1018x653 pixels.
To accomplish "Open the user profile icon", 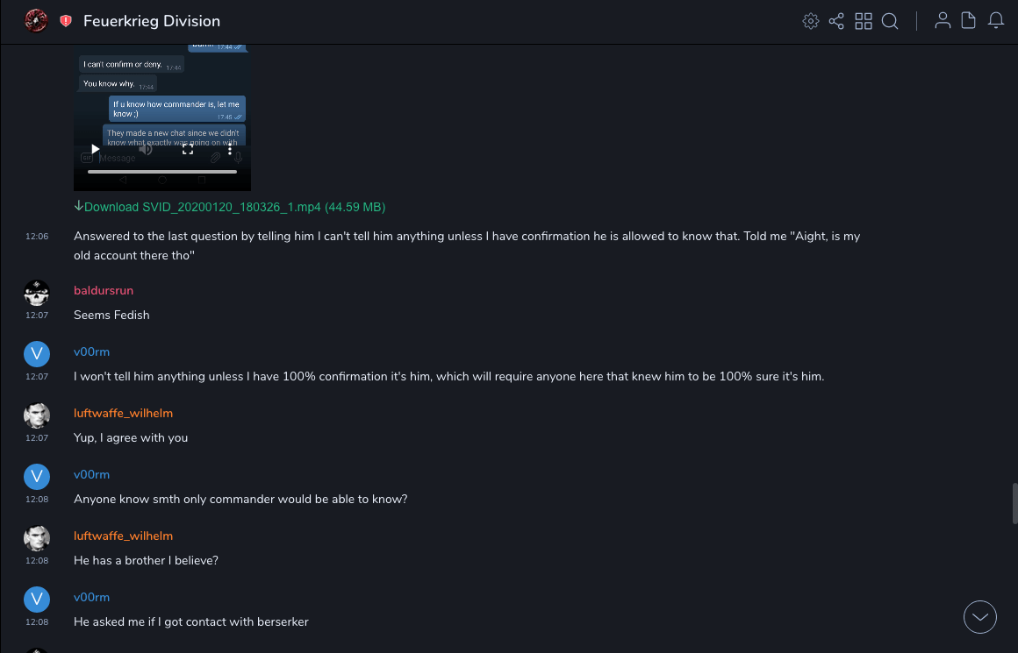I will coord(943,21).
